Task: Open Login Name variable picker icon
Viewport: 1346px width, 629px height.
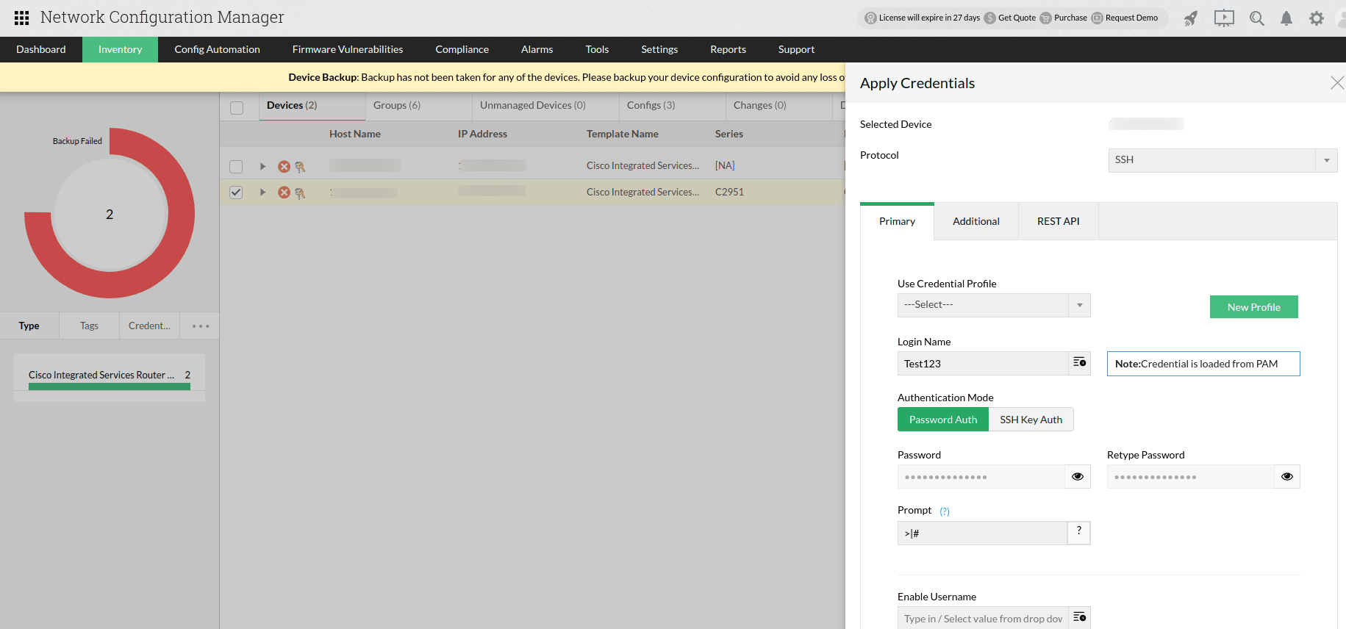Action: click(1079, 363)
